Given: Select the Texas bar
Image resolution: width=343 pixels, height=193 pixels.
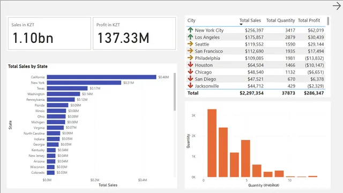Looking at the screenshot, I should (x=67, y=88).
